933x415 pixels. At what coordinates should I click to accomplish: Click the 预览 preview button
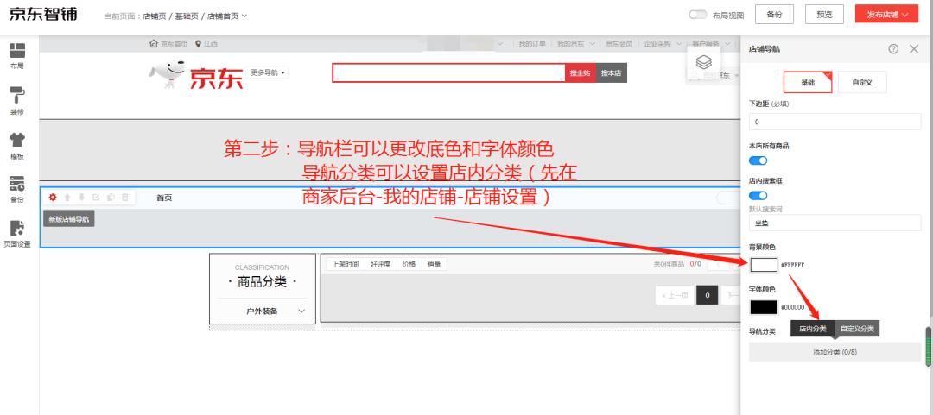825,15
